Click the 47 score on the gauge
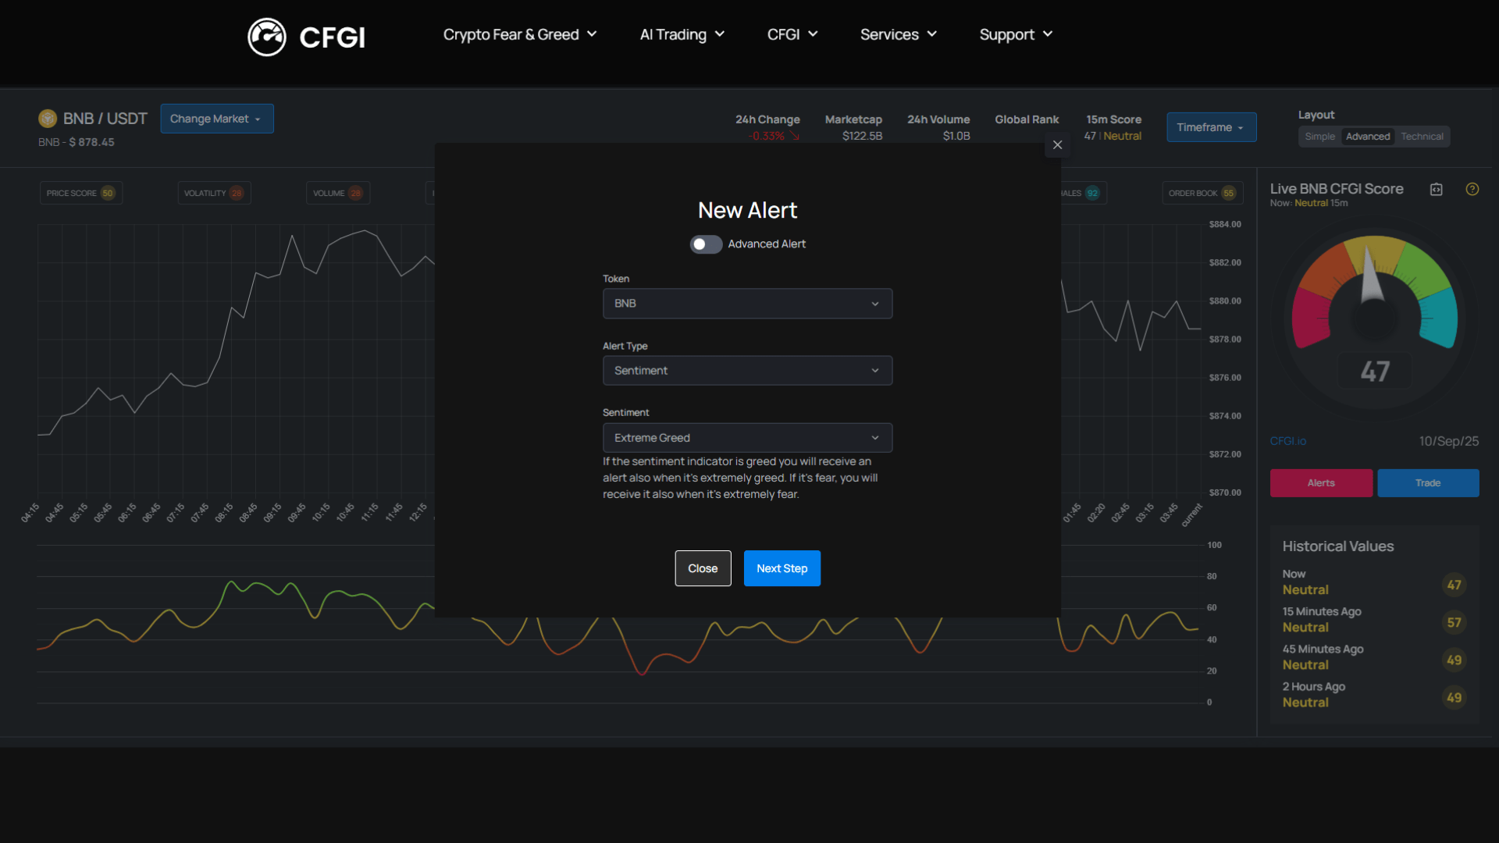Viewport: 1499px width, 843px height. [x=1375, y=371]
